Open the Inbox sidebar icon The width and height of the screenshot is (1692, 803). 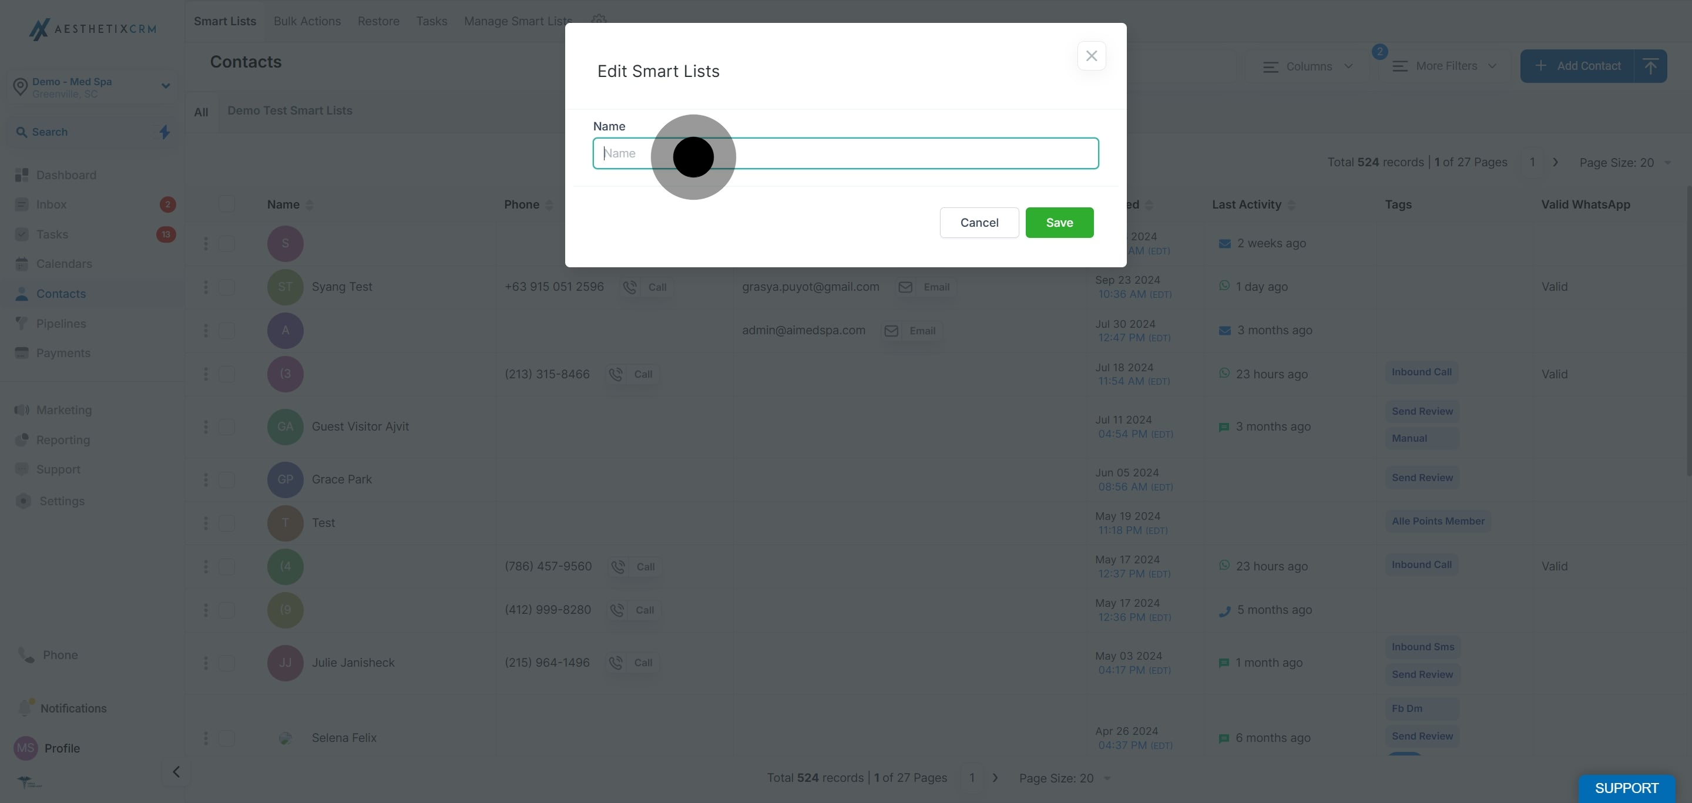(x=22, y=205)
